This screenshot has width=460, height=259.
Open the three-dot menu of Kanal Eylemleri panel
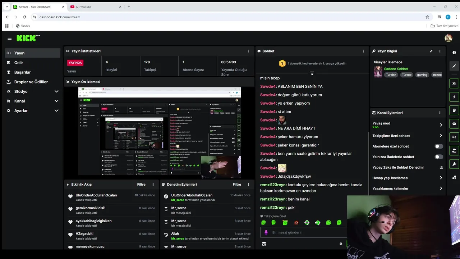(x=440, y=113)
